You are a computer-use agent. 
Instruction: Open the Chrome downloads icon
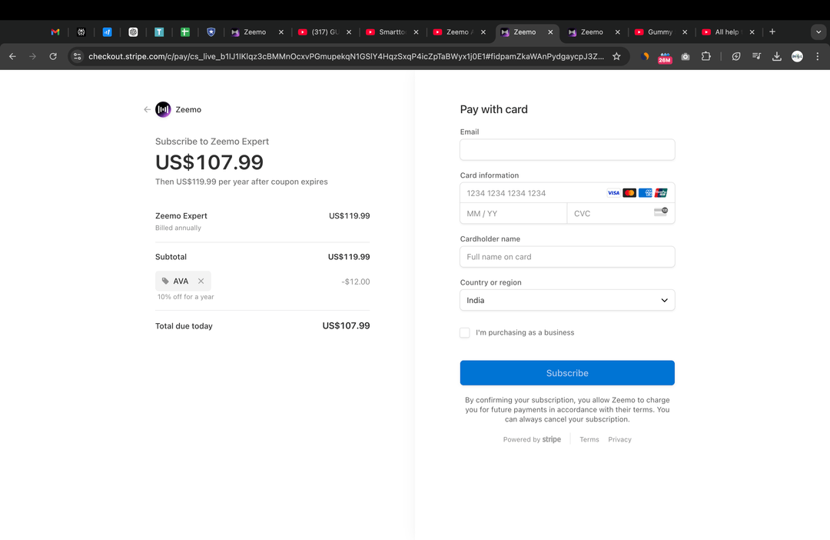pos(777,56)
